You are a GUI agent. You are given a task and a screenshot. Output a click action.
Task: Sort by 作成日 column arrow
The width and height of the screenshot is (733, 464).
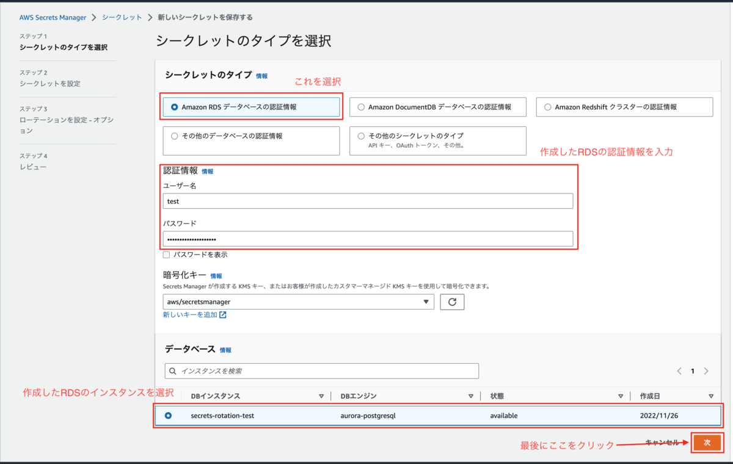pos(711,396)
